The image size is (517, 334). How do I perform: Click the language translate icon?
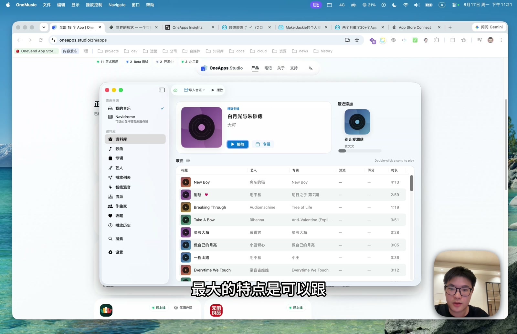coord(311,68)
